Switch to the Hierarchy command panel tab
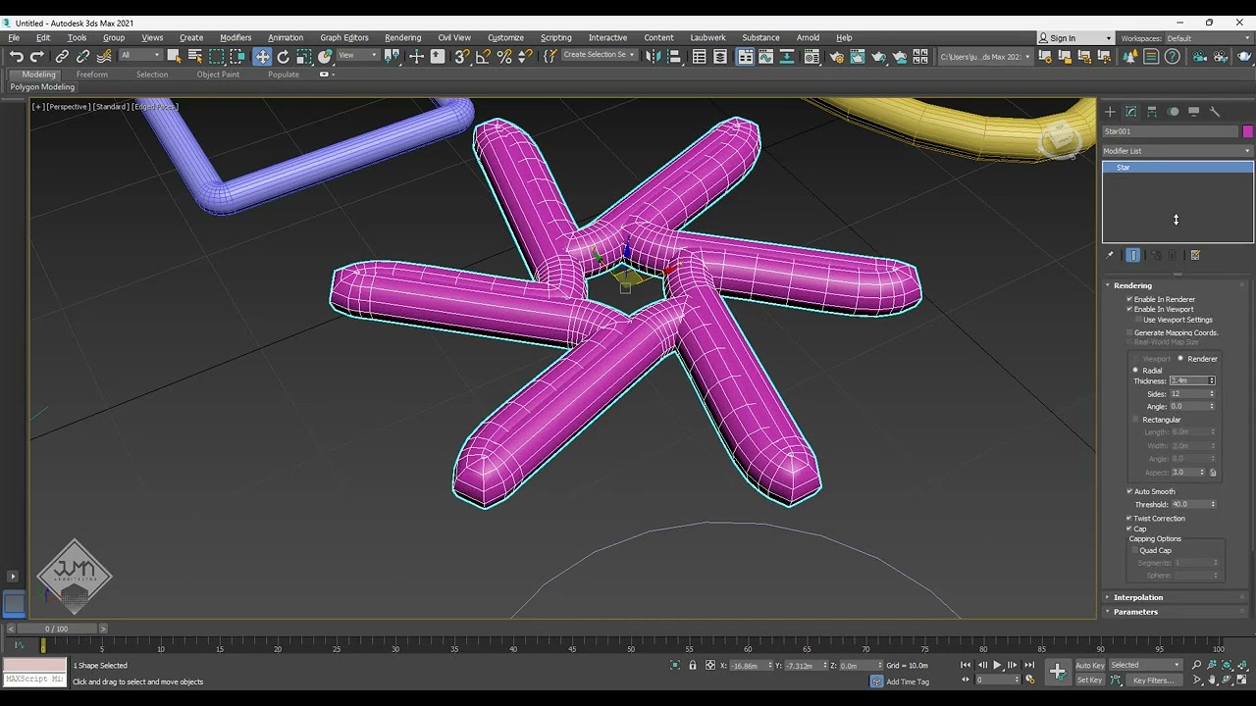 point(1152,112)
